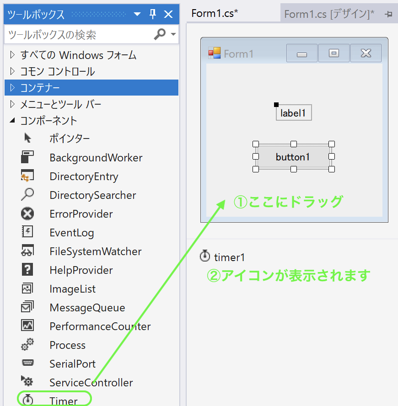Click button1 on the form designer
Image resolution: width=398 pixels, height=406 pixels.
click(293, 157)
